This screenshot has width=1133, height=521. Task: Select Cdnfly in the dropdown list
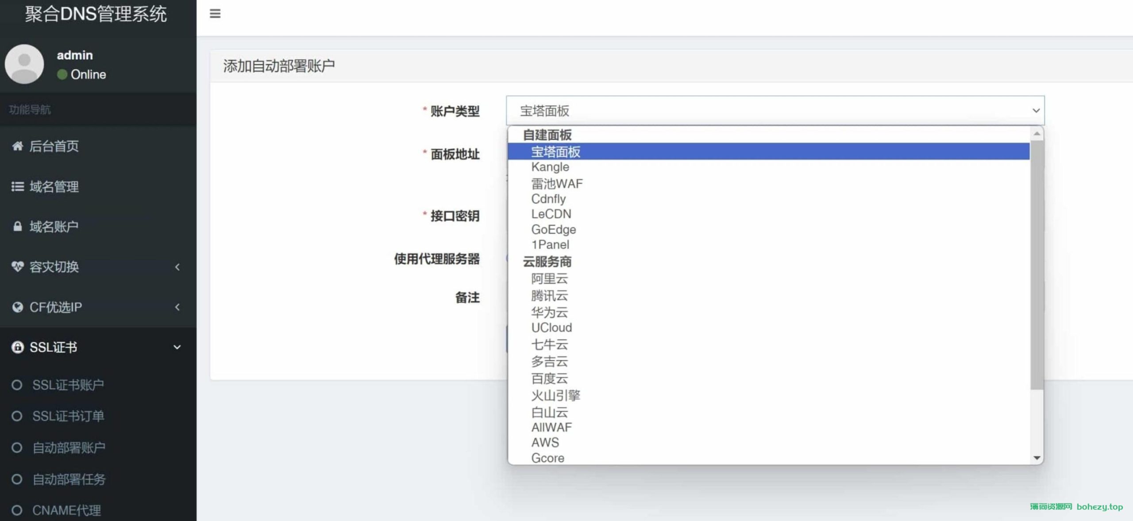pyautogui.click(x=769, y=199)
